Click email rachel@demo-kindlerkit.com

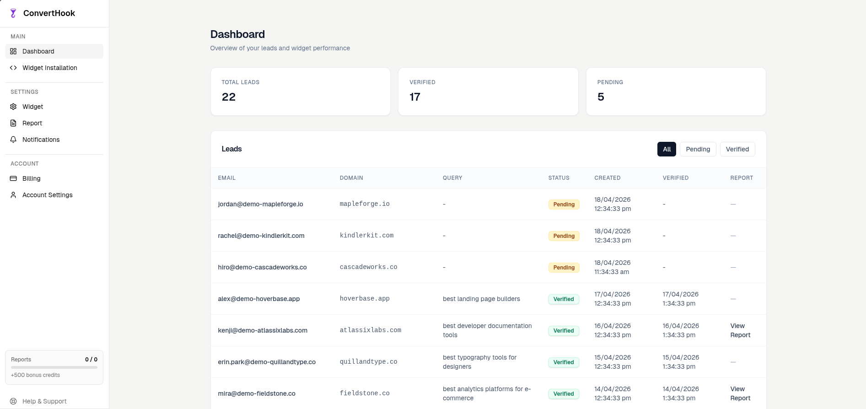point(261,236)
